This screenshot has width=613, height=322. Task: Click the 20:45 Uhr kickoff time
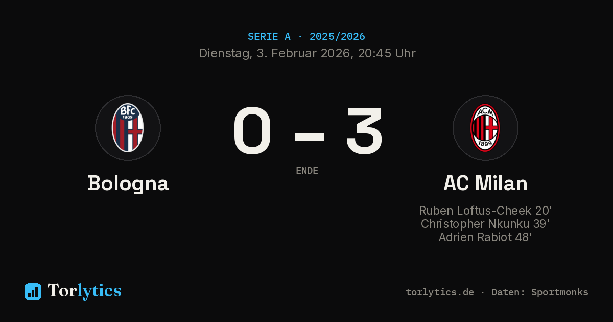[387, 53]
